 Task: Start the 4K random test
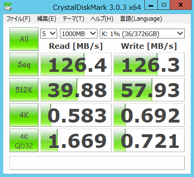coord(24,115)
